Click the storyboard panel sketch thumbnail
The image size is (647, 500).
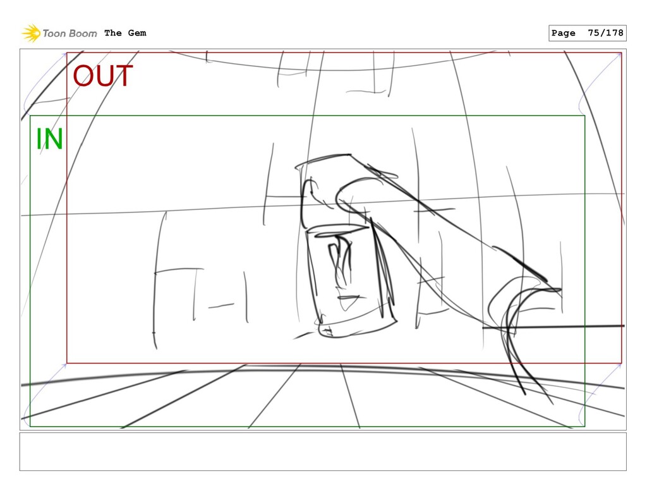coord(323,240)
